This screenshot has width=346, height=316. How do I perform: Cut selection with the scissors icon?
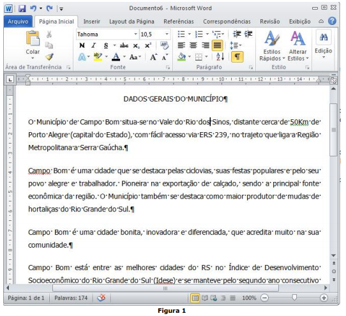pos(49,34)
